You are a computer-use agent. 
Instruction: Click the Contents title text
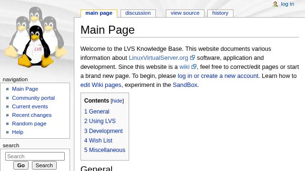[x=96, y=101]
